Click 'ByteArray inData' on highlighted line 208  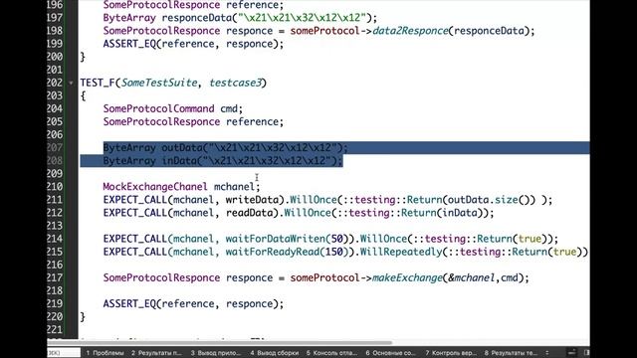pyautogui.click(x=149, y=161)
